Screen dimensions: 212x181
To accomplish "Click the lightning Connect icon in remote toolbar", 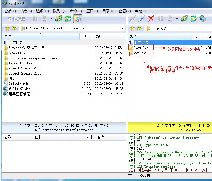I will coord(132,19).
